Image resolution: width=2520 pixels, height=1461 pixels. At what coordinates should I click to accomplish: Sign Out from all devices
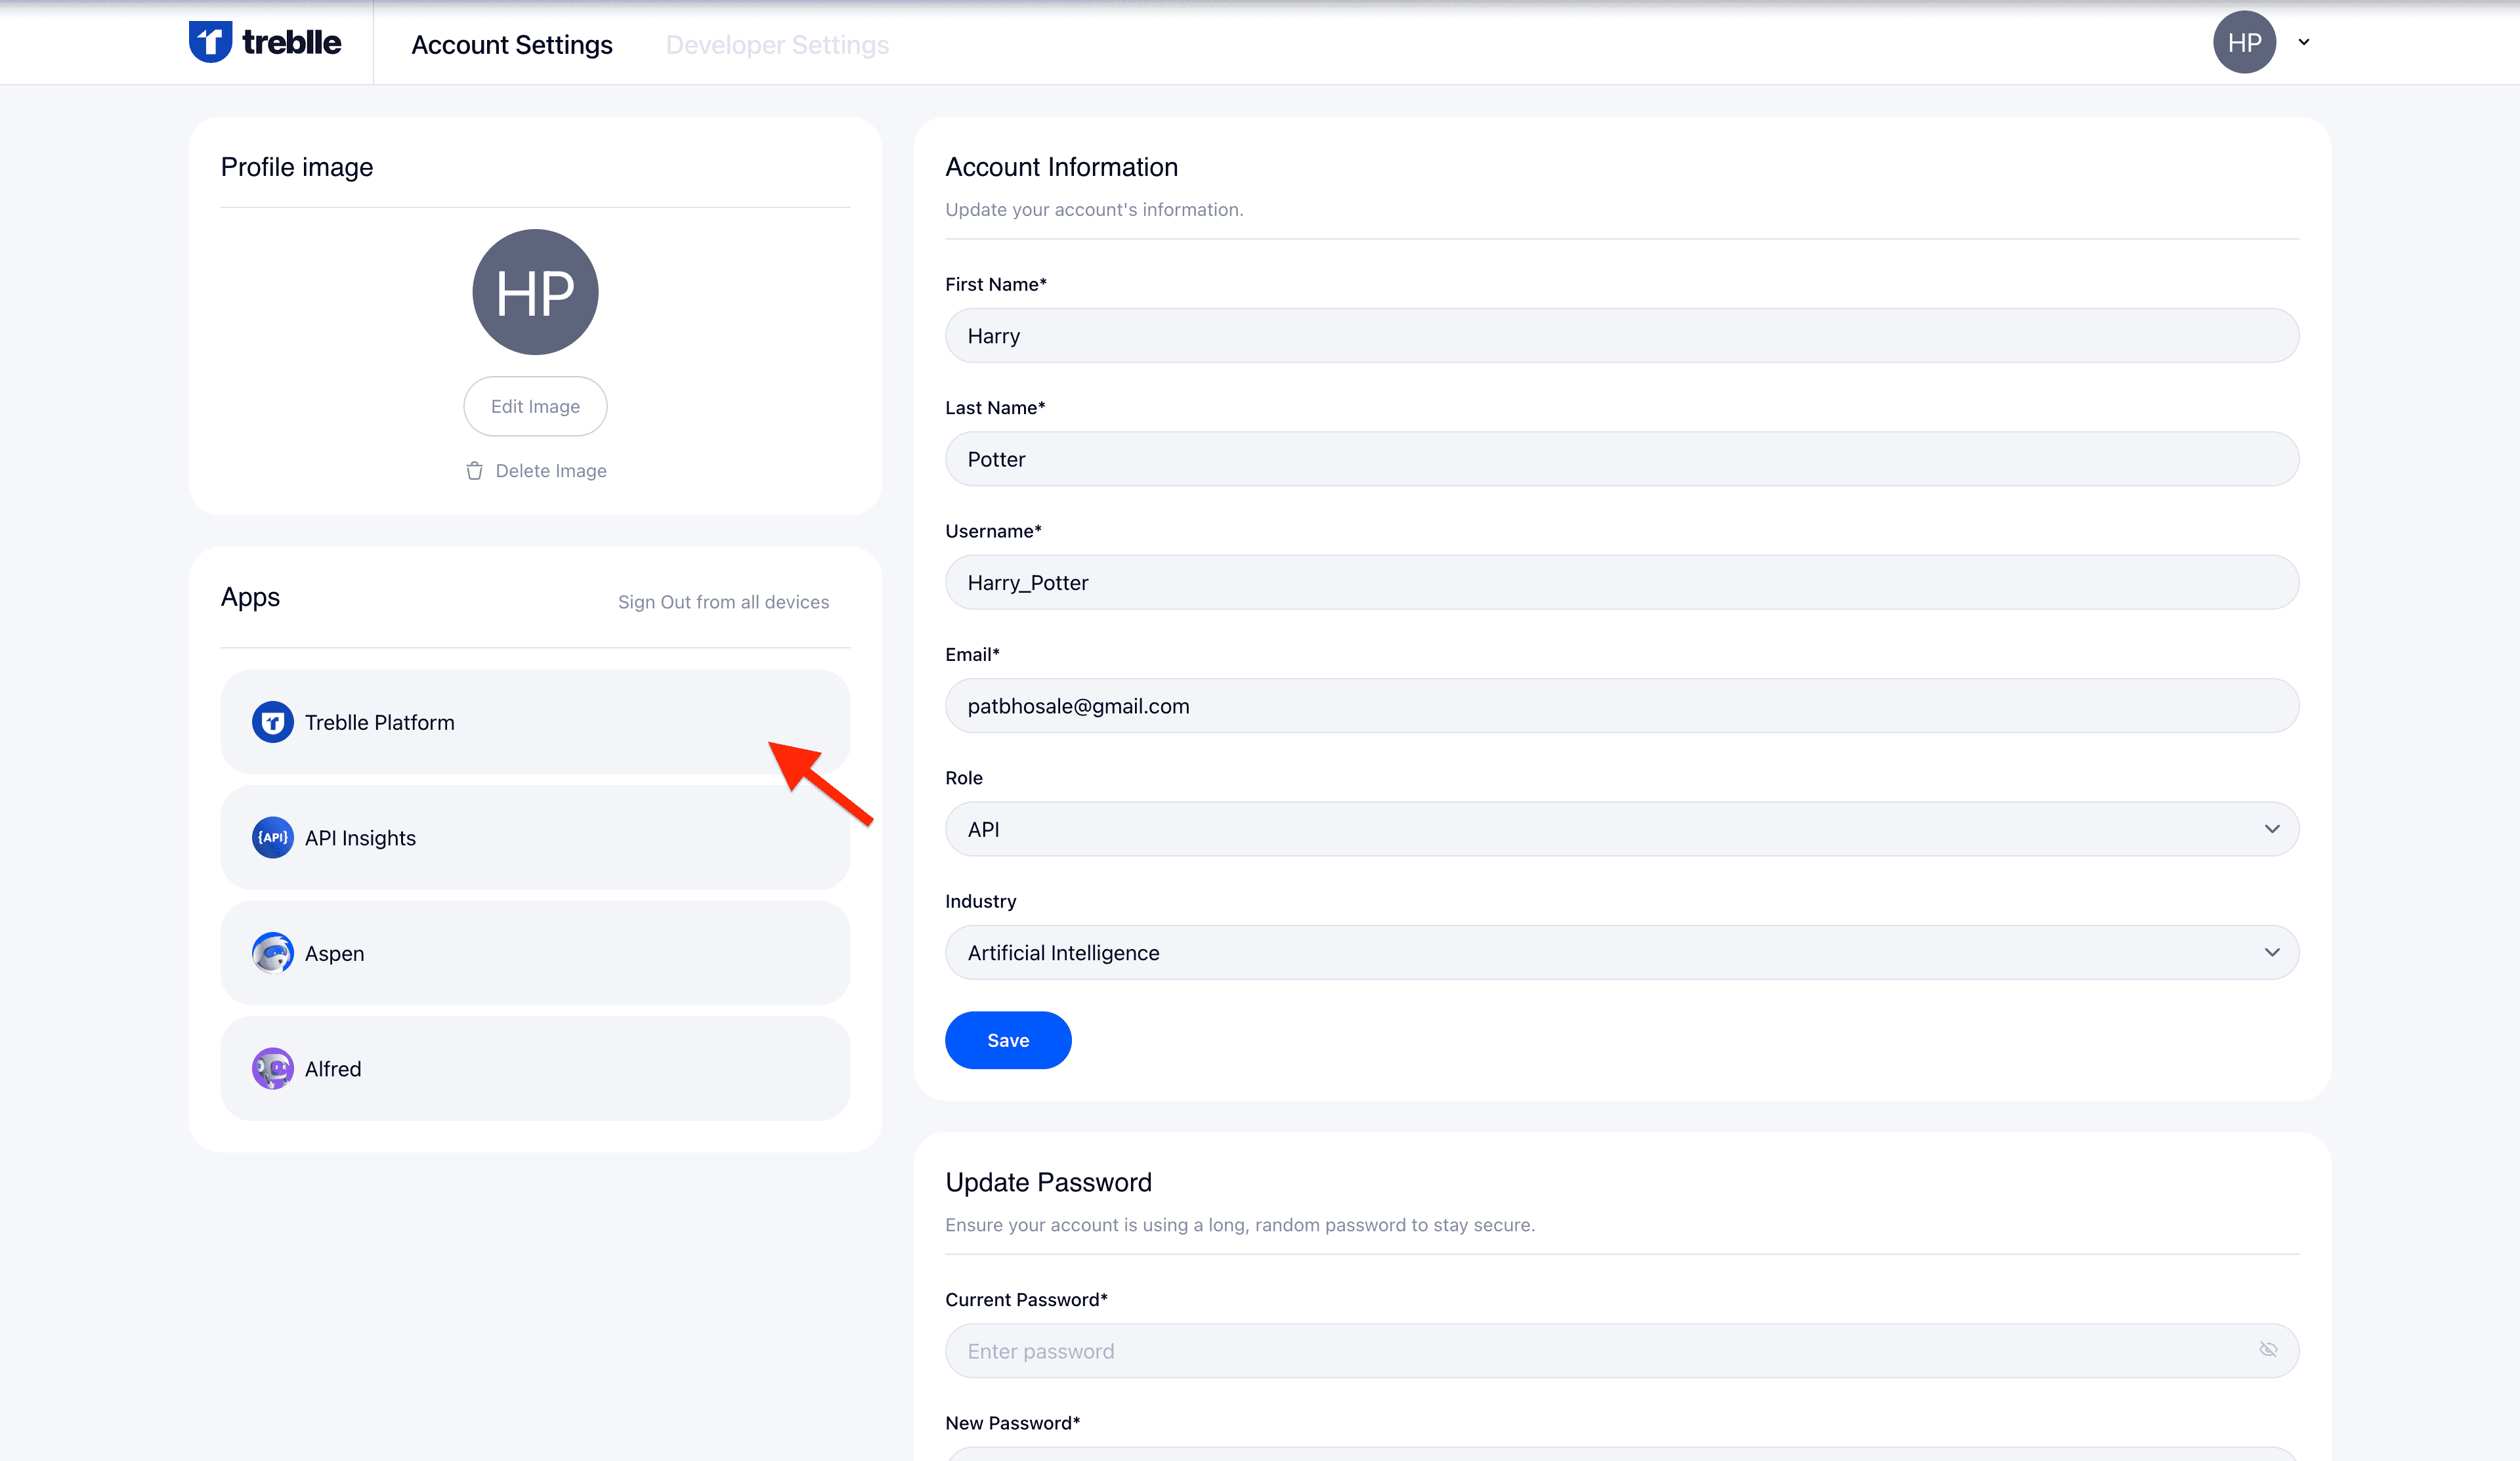pyautogui.click(x=723, y=601)
